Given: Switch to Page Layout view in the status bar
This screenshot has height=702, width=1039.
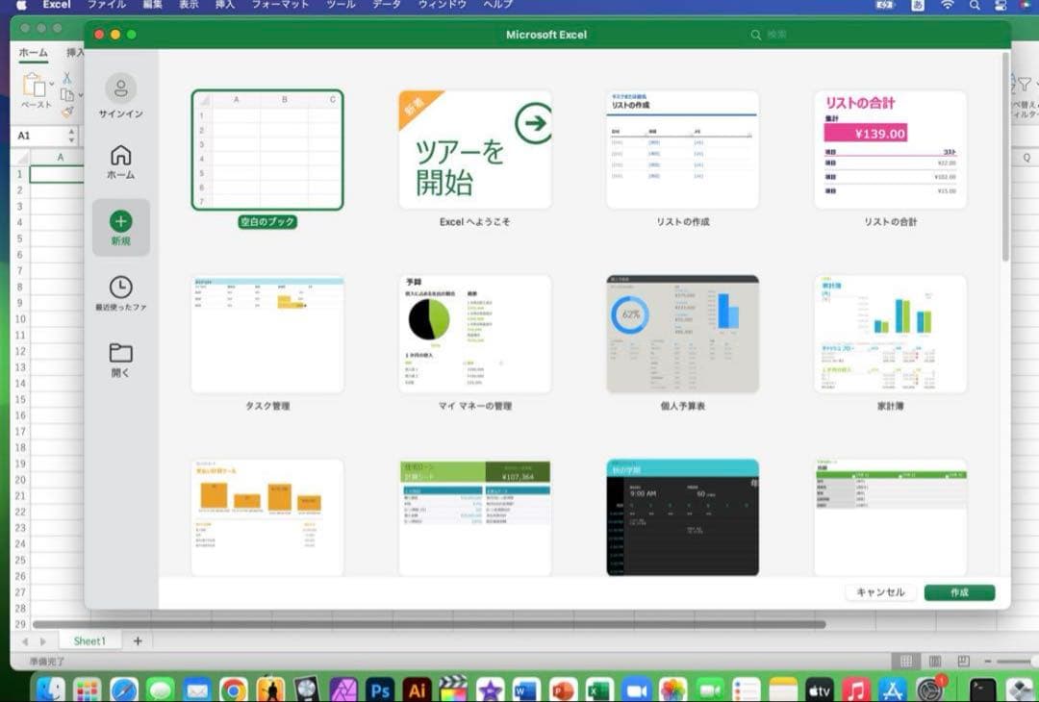Looking at the screenshot, I should click(934, 661).
